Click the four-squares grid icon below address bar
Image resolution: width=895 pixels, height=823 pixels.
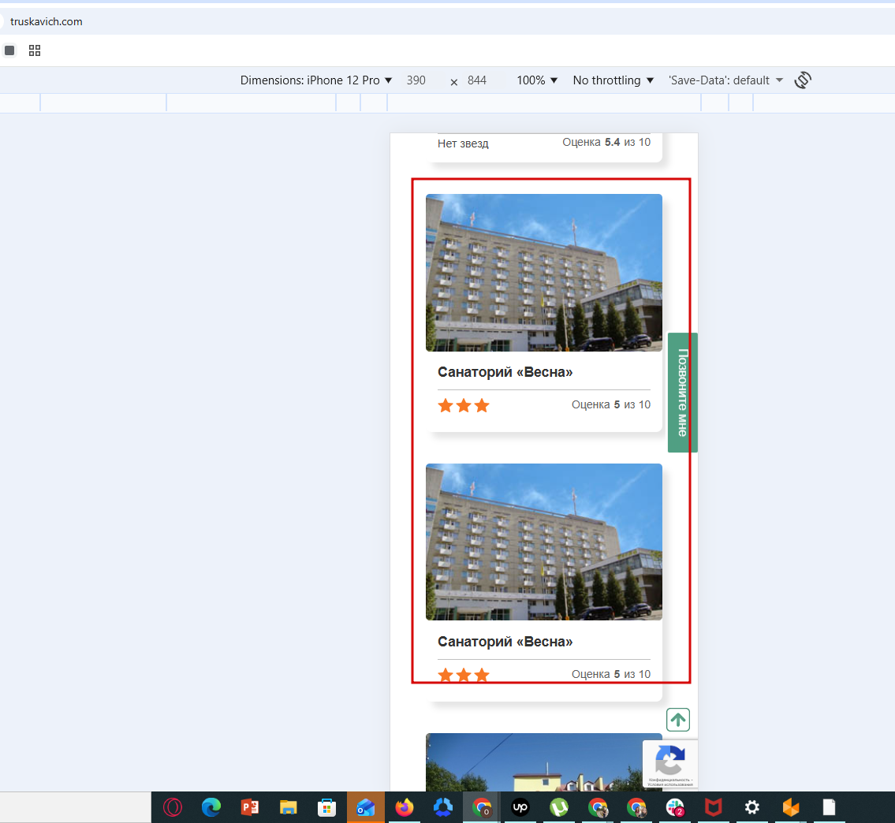(35, 50)
